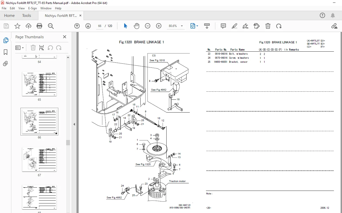Viewport: 342px width, 213px height.
Task: Select the page 66 thumbnail
Action: pos(39,122)
